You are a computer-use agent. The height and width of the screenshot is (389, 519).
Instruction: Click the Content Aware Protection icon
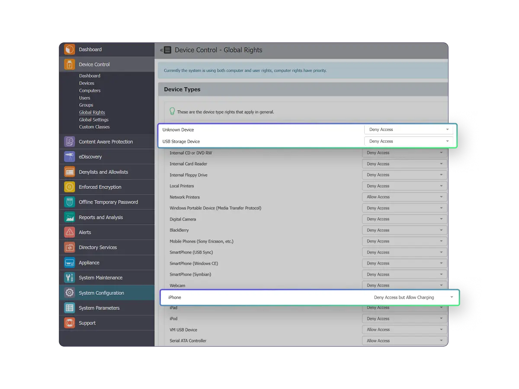69,142
